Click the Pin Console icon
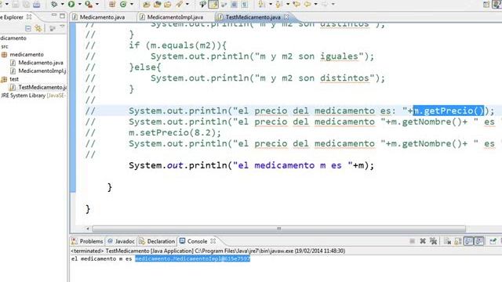 [x=493, y=241]
